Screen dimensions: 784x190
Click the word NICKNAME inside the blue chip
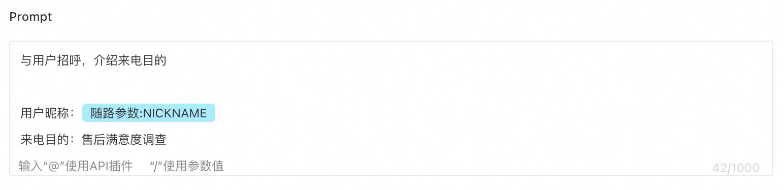(x=175, y=113)
